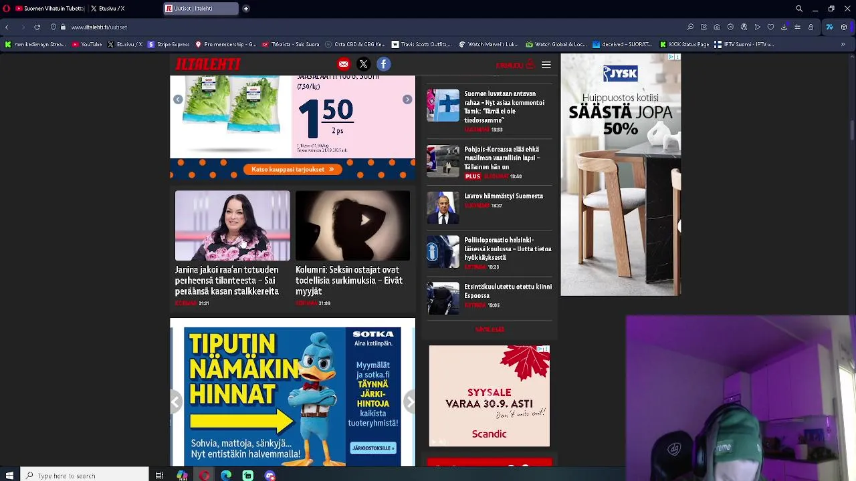This screenshot has width=856, height=481.
Task: Click the site padlock icon in address bar
Action: (x=63, y=27)
